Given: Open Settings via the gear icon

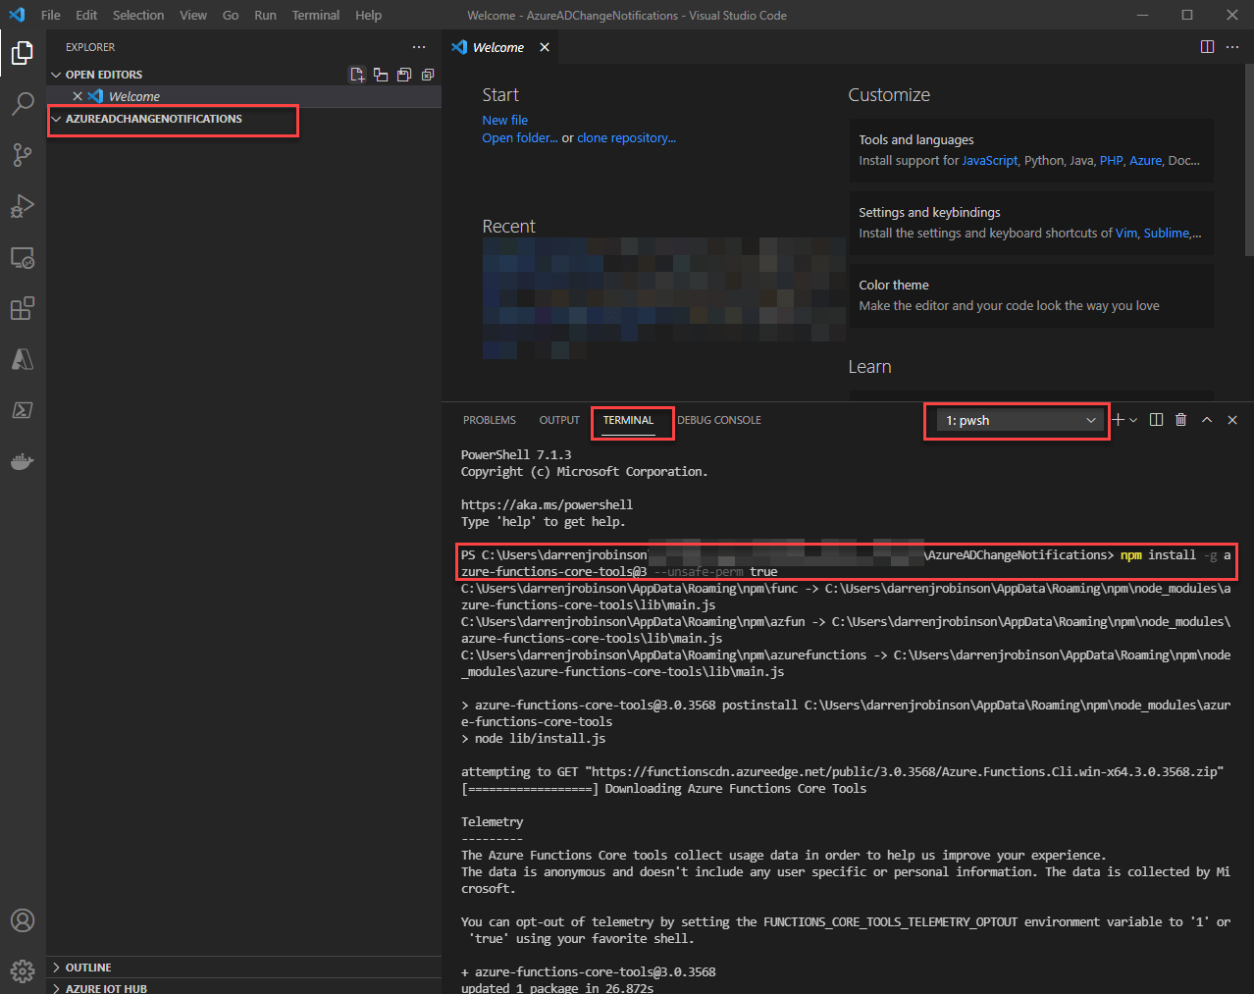Looking at the screenshot, I should 22,970.
